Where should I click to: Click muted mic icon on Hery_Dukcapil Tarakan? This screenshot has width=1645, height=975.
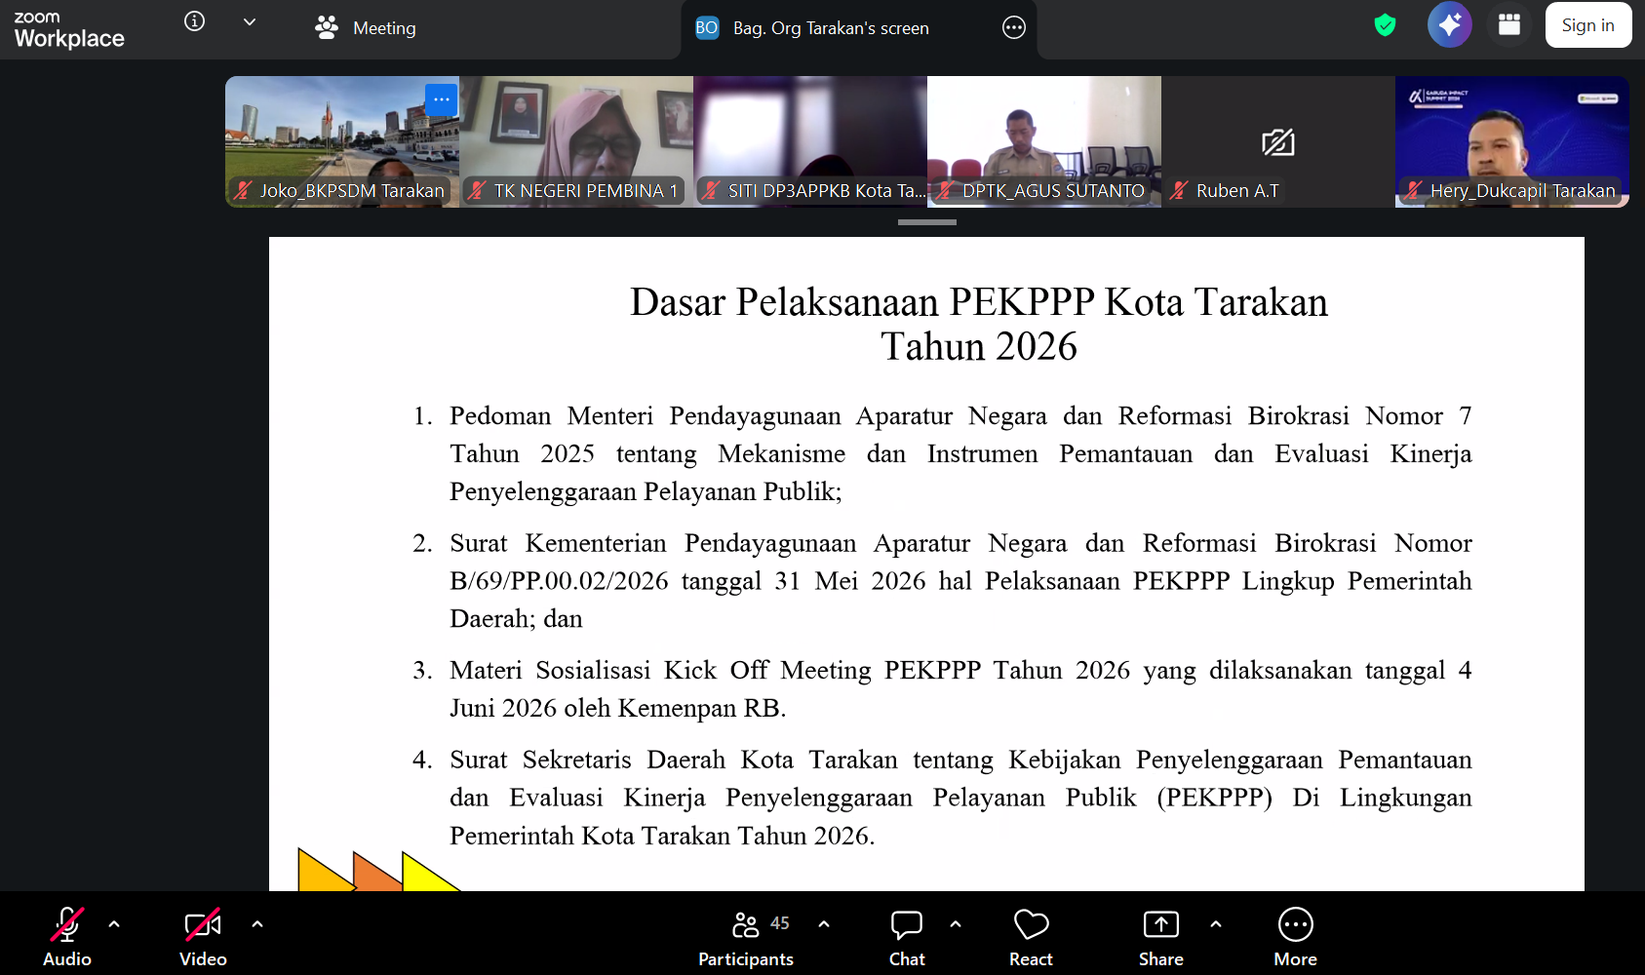click(x=1413, y=190)
